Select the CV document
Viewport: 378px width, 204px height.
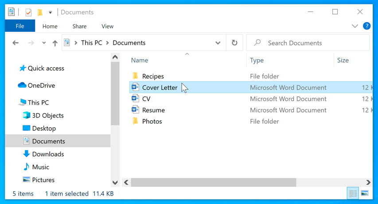point(146,99)
